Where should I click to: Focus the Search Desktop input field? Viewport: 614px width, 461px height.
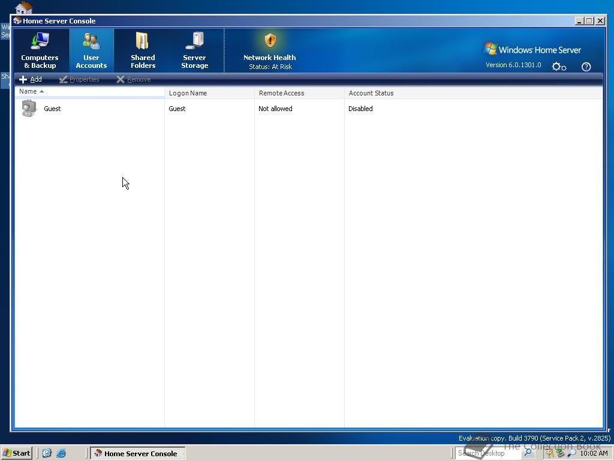click(x=487, y=453)
